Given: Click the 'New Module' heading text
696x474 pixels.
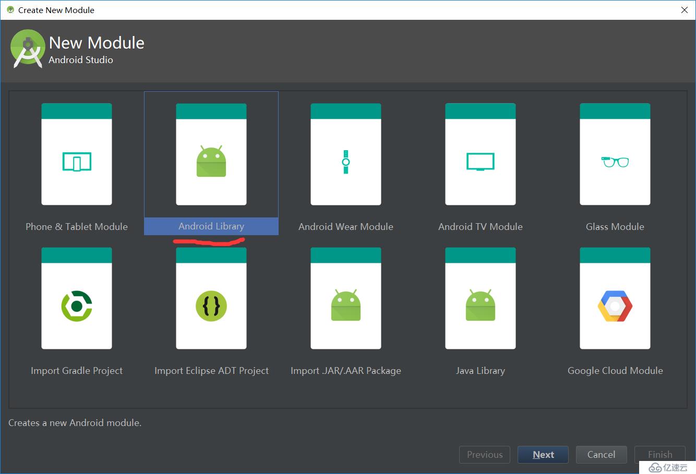Looking at the screenshot, I should point(97,43).
